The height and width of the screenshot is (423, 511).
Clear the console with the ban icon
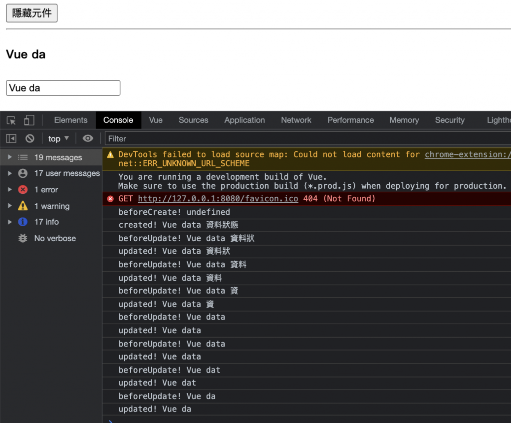tap(29, 139)
